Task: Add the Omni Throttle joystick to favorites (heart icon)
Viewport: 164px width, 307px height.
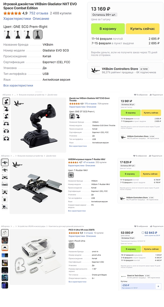Action: tap(135, 95)
